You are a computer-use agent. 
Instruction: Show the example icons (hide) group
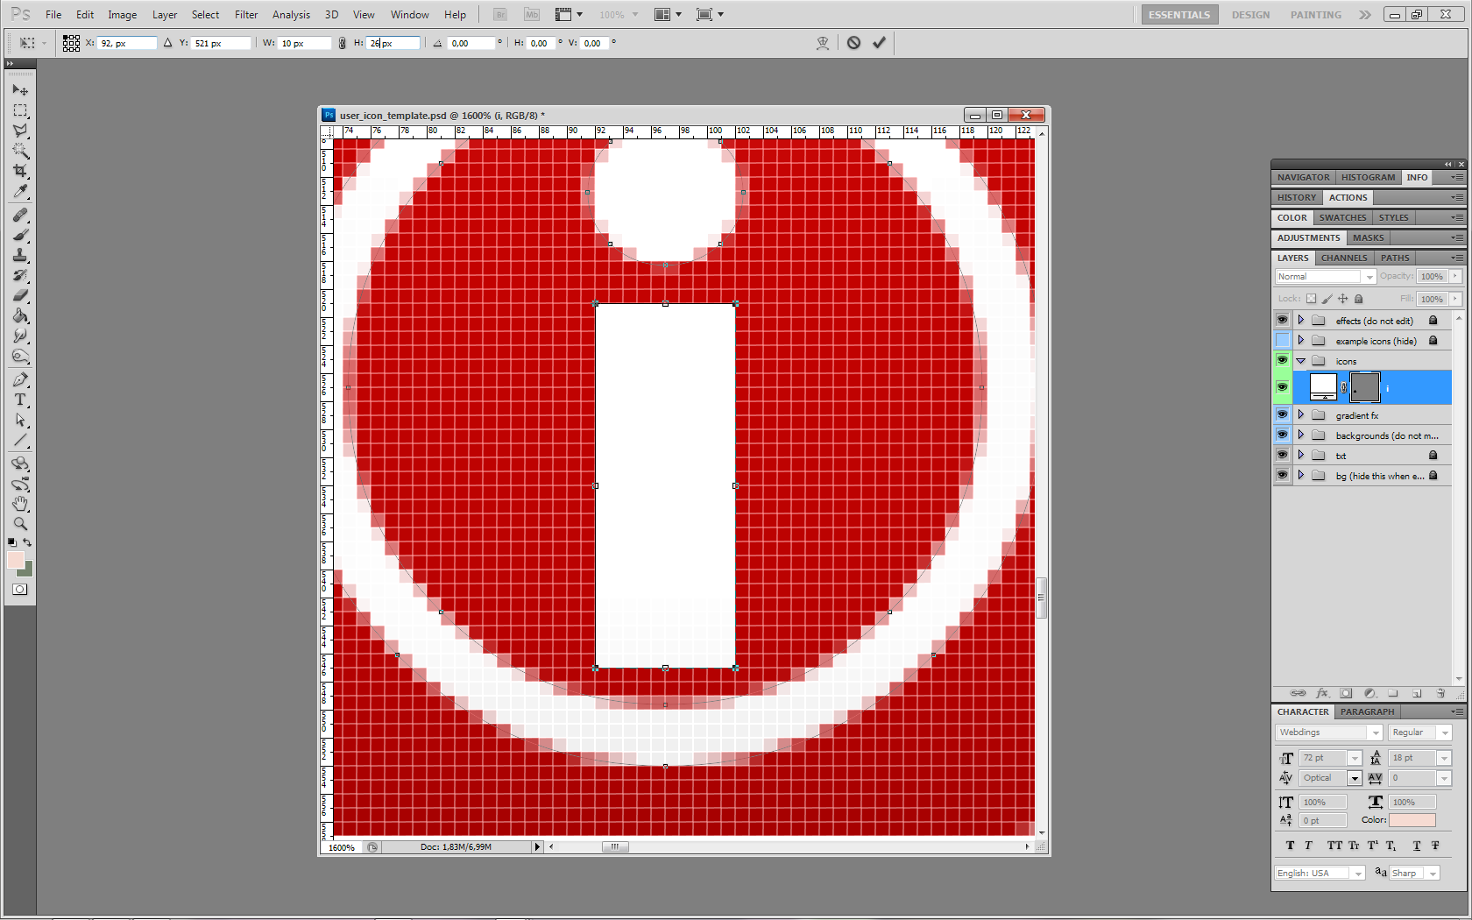[1282, 341]
